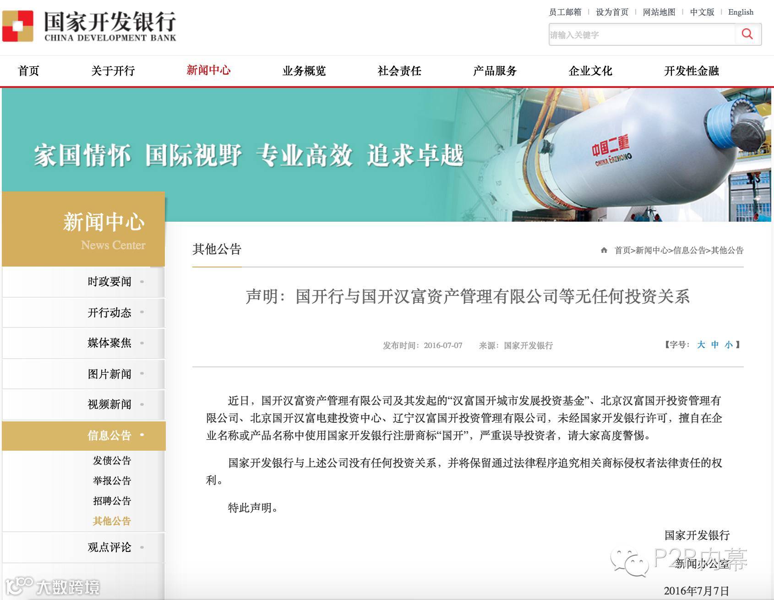Open the 业务概览 menu

(304, 71)
